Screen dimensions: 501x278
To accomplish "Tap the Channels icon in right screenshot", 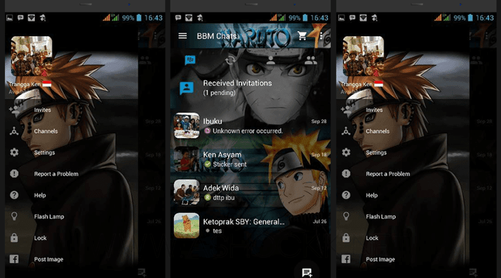I will (x=346, y=131).
